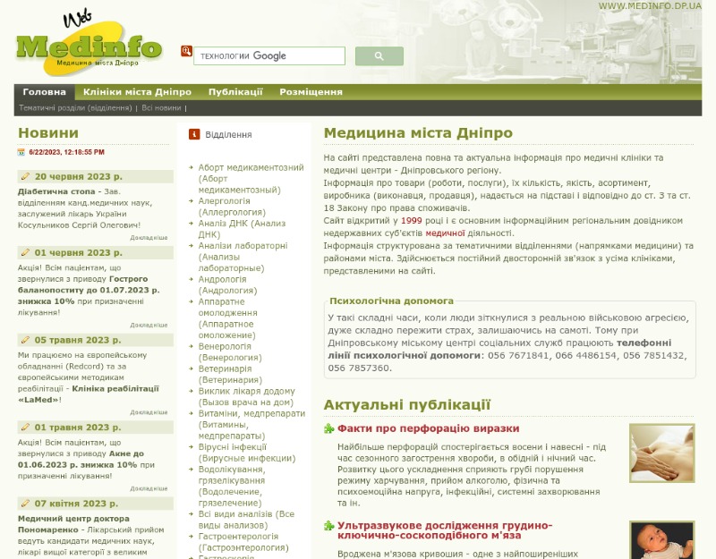Viewport: 716px width, 559px height.
Task: Click pencil icon for 20 червня 2023 news
Action: 26,176
